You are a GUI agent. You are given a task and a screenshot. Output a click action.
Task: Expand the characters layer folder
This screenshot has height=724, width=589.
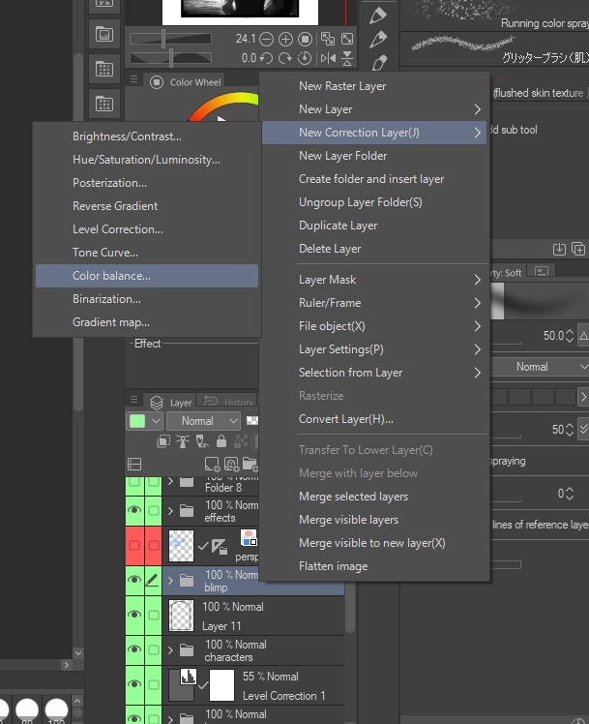(x=170, y=650)
